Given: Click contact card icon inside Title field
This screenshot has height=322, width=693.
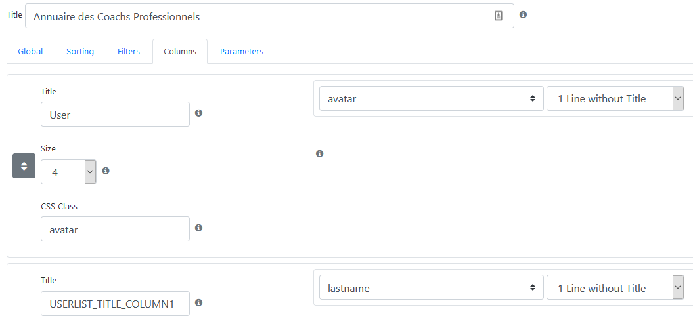Looking at the screenshot, I should pos(499,16).
